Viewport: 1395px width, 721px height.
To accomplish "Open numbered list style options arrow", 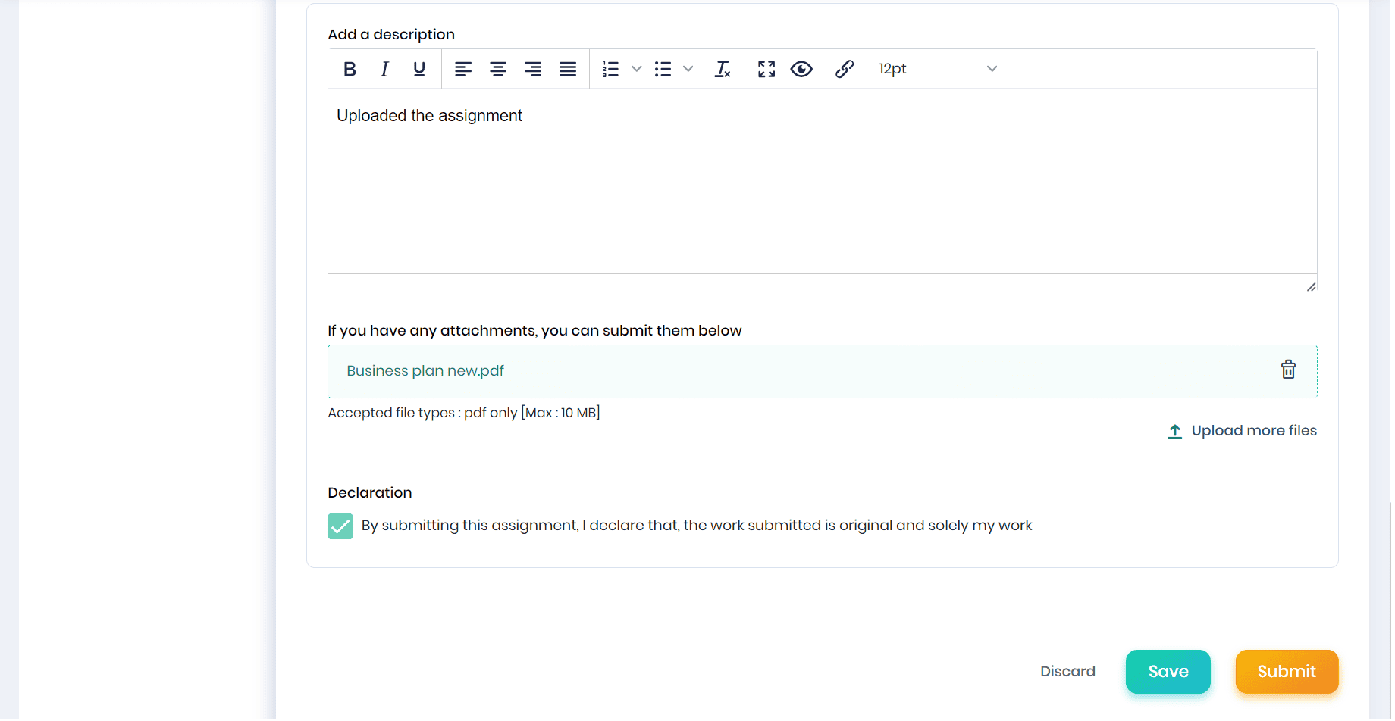I will [x=637, y=69].
